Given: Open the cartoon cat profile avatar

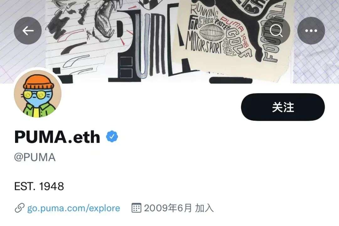Looking at the screenshot, I should pyautogui.click(x=38, y=94).
